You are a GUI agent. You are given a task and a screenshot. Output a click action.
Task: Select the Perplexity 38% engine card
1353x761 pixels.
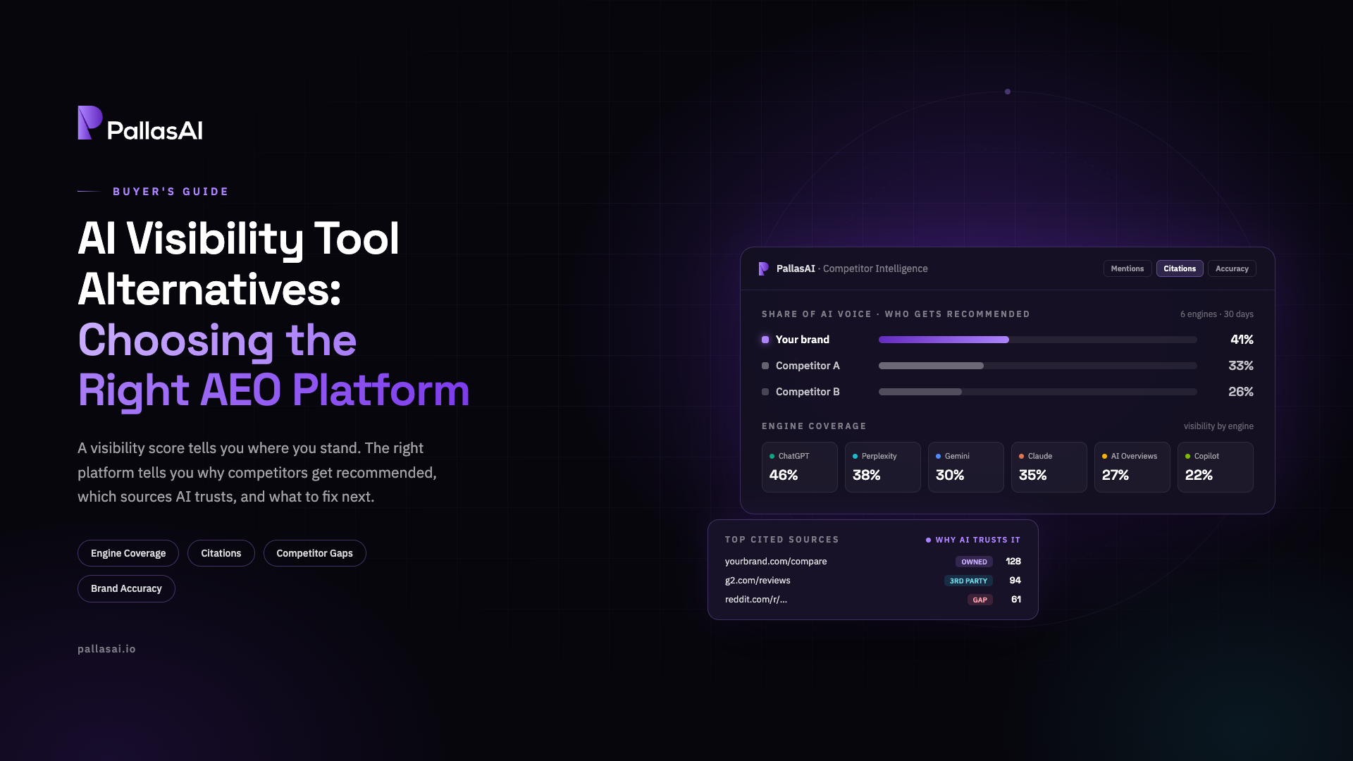tap(883, 467)
